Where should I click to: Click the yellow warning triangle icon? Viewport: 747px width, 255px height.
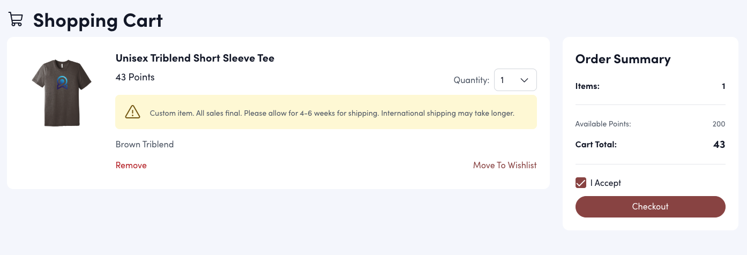pyautogui.click(x=132, y=112)
